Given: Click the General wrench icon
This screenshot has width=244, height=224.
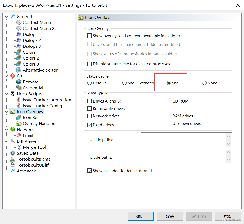Looking at the screenshot, I should coord(13,16).
